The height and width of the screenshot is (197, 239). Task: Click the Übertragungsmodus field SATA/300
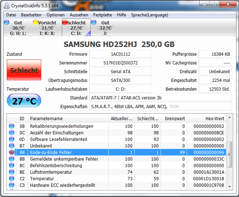coord(121,80)
